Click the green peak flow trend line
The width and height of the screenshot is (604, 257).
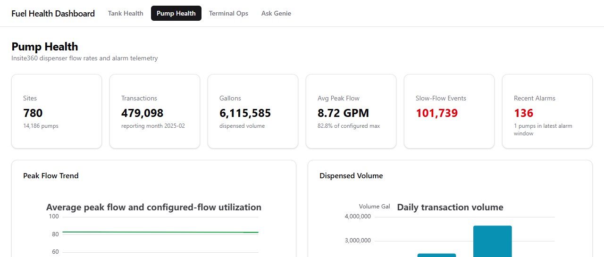160,232
